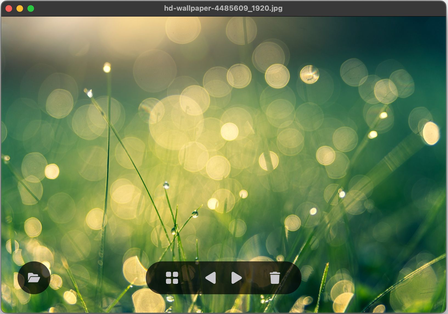Click the yellow minimize traffic light
448x314 pixels.
pyautogui.click(x=19, y=9)
